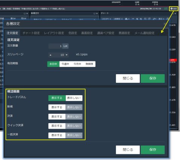Set クイック決済 confirmation to 表示しない

pos(74,126)
